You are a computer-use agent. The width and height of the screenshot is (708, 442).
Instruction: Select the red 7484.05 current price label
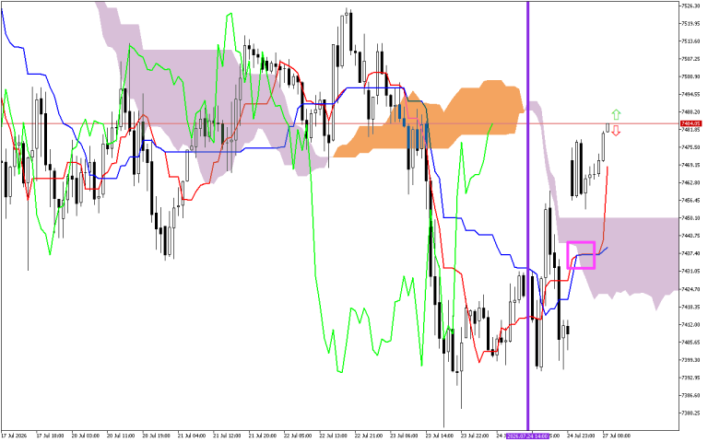tap(690, 123)
